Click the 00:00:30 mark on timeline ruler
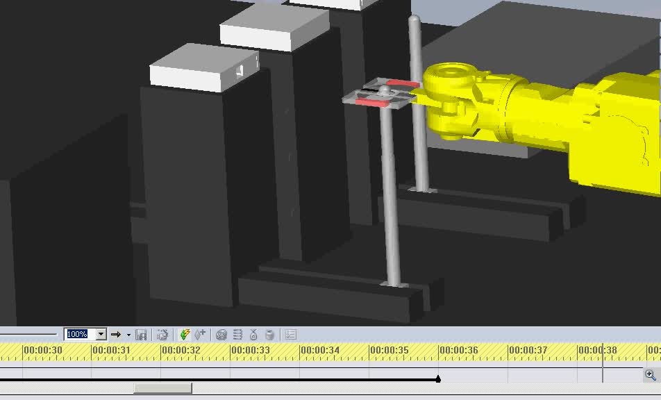Viewport: 661px width, 400px height. pos(42,350)
